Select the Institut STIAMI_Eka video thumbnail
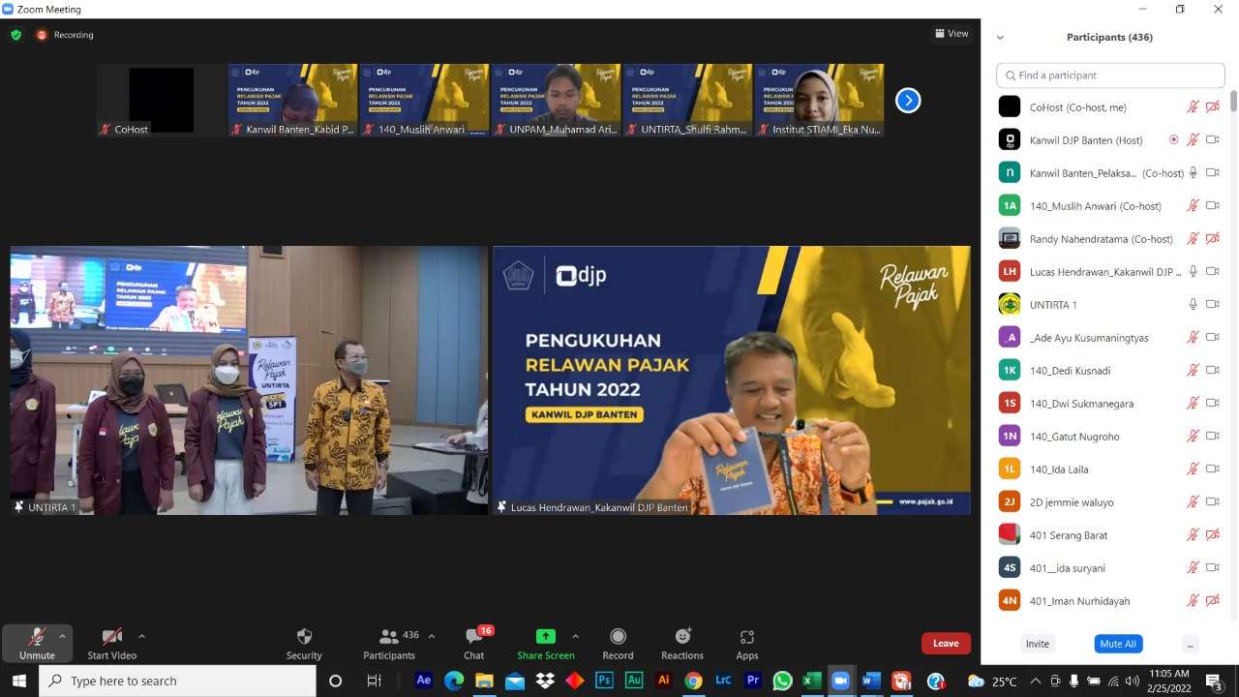Image resolution: width=1239 pixels, height=697 pixels. [x=819, y=100]
